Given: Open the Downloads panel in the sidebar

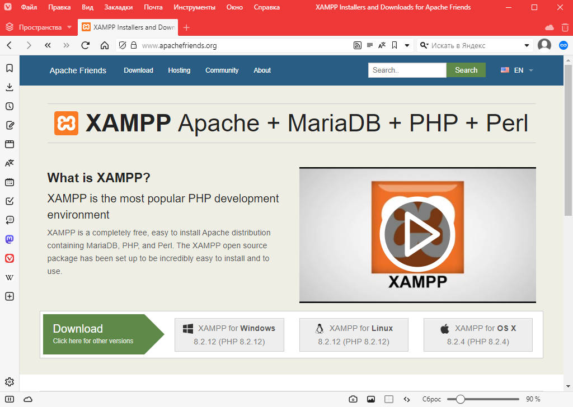Looking at the screenshot, I should click(10, 87).
